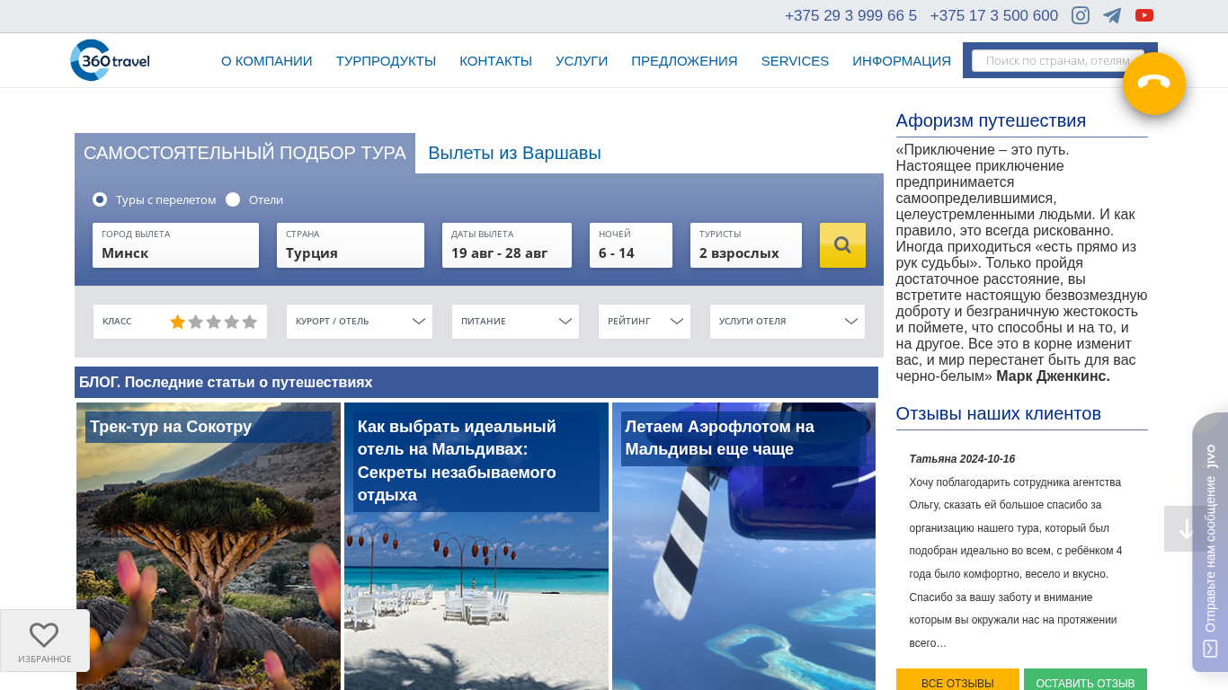Screen dimensions: 1228x690
Task: Call phone number +375 29 3 999 66 5
Action: pyautogui.click(x=850, y=15)
